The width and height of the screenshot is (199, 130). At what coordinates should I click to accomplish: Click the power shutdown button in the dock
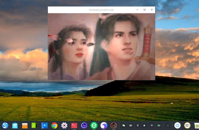178,125
